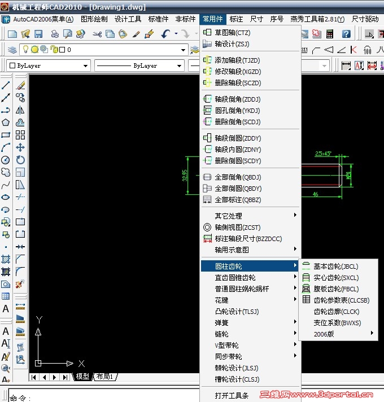The width and height of the screenshot is (384, 402).
Task: Select the Table tool
Action: pos(6,296)
